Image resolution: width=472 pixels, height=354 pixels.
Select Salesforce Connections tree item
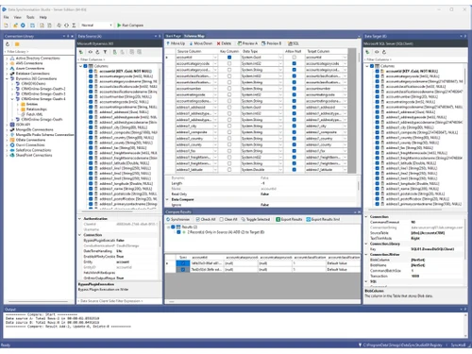pos(34,150)
